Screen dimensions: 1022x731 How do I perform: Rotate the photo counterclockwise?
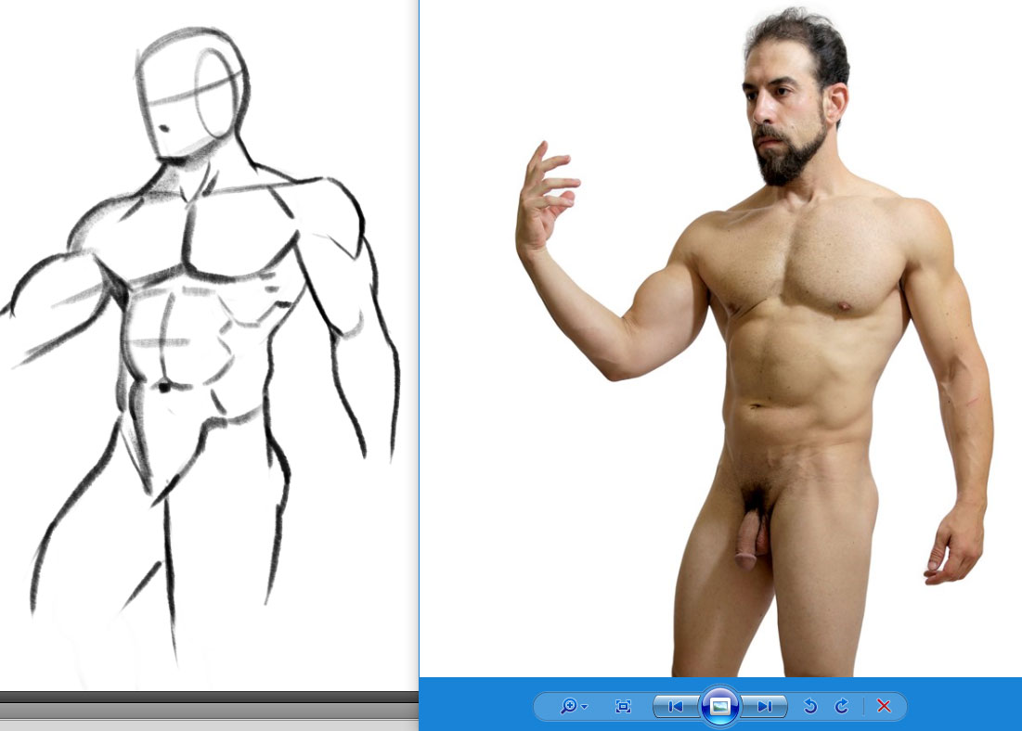[x=810, y=706]
